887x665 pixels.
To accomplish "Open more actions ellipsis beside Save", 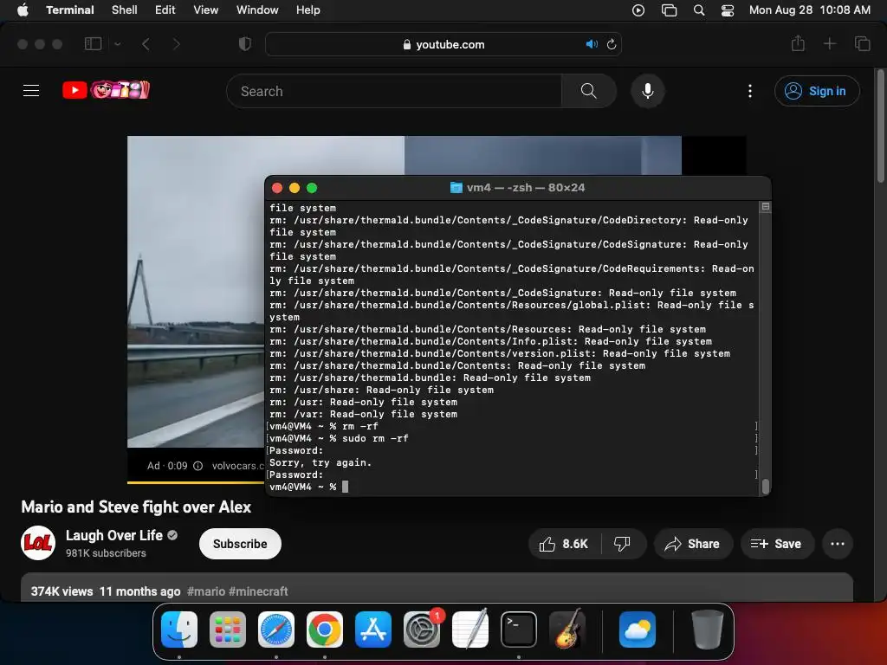I will (x=838, y=544).
